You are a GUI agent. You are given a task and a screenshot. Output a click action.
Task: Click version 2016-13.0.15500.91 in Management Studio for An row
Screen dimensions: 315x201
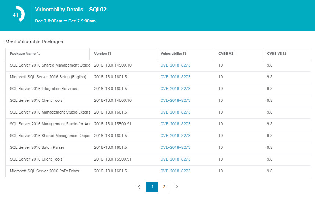[x=113, y=124]
